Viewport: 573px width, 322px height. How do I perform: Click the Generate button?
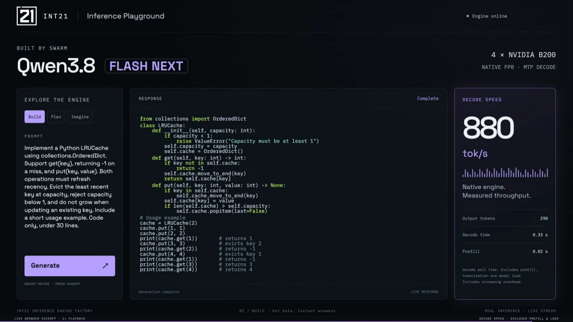pyautogui.click(x=70, y=266)
